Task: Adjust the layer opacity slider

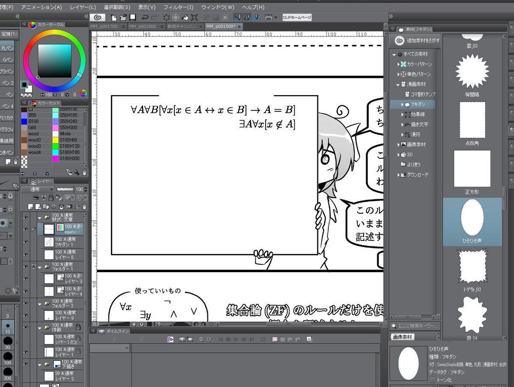Action: pyautogui.click(x=65, y=189)
